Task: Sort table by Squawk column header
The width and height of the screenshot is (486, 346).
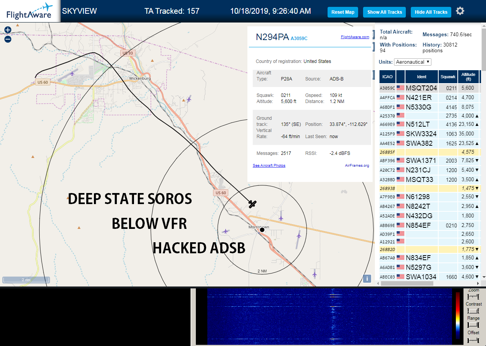Action: coord(448,77)
